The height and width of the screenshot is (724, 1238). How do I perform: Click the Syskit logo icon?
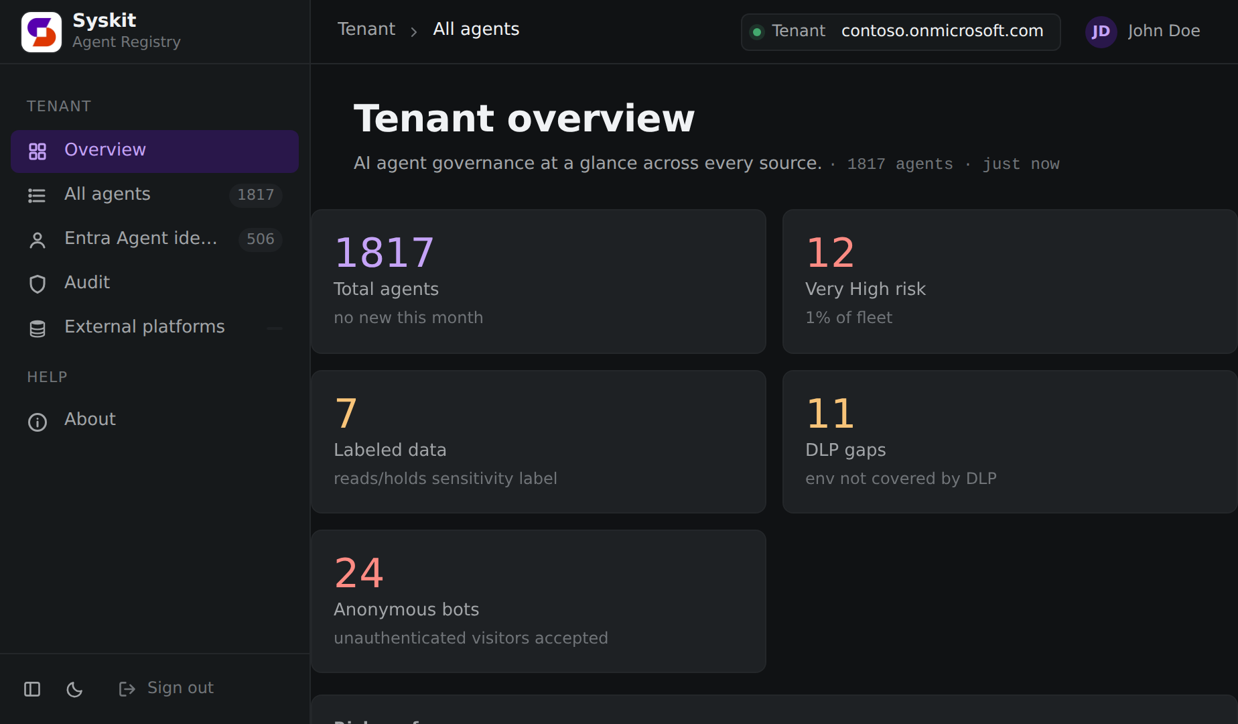42,32
